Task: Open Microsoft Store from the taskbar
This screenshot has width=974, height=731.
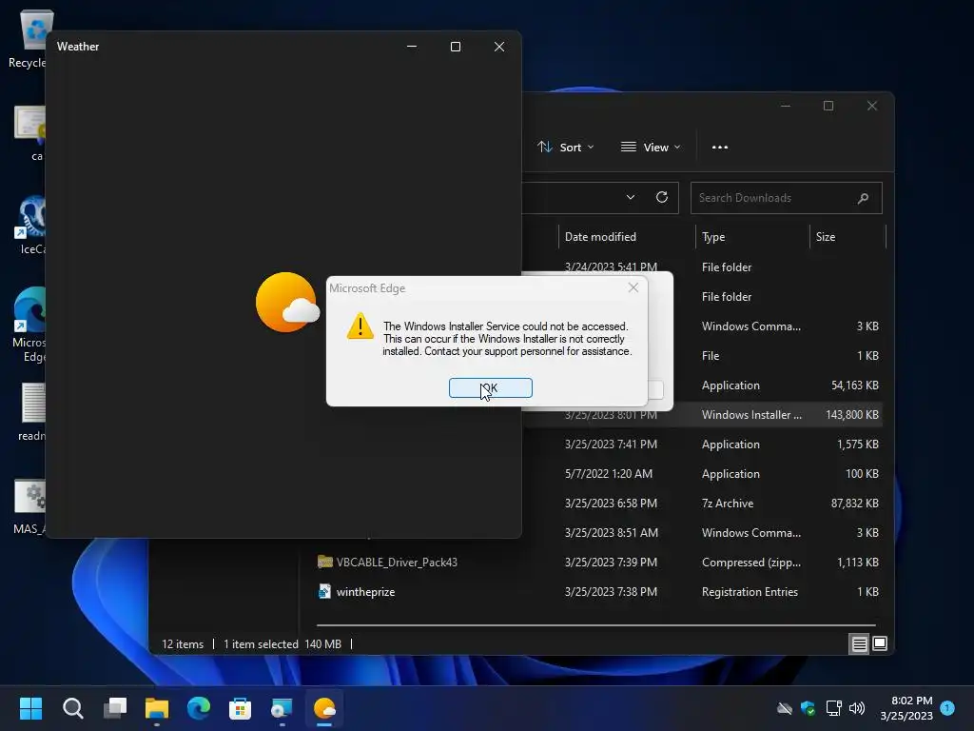Action: point(241,708)
